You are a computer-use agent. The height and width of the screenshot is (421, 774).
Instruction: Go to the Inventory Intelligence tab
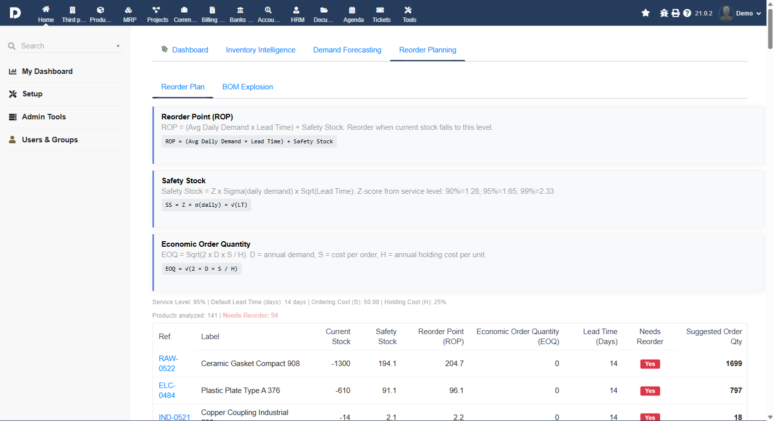coord(260,50)
